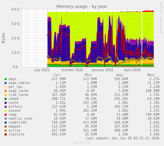This screenshot has height=146, width=164.
Task: Click the January 2026 axis label
Action: tap(103, 70)
